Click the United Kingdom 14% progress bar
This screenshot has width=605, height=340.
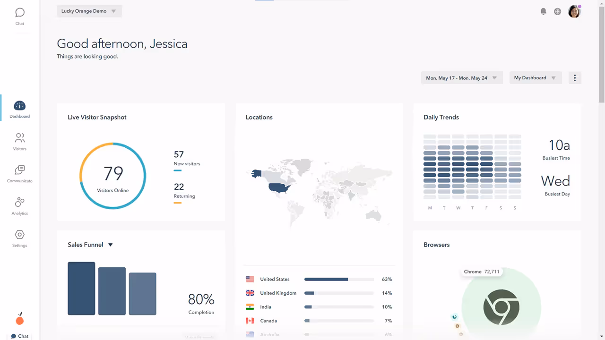pyautogui.click(x=339, y=293)
